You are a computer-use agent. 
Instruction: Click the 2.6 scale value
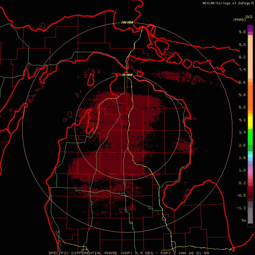(242, 145)
